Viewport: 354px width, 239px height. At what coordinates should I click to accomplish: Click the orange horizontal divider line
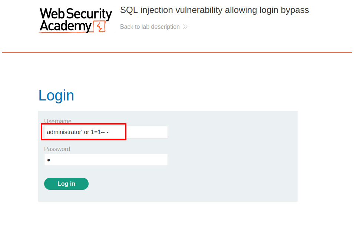click(177, 53)
